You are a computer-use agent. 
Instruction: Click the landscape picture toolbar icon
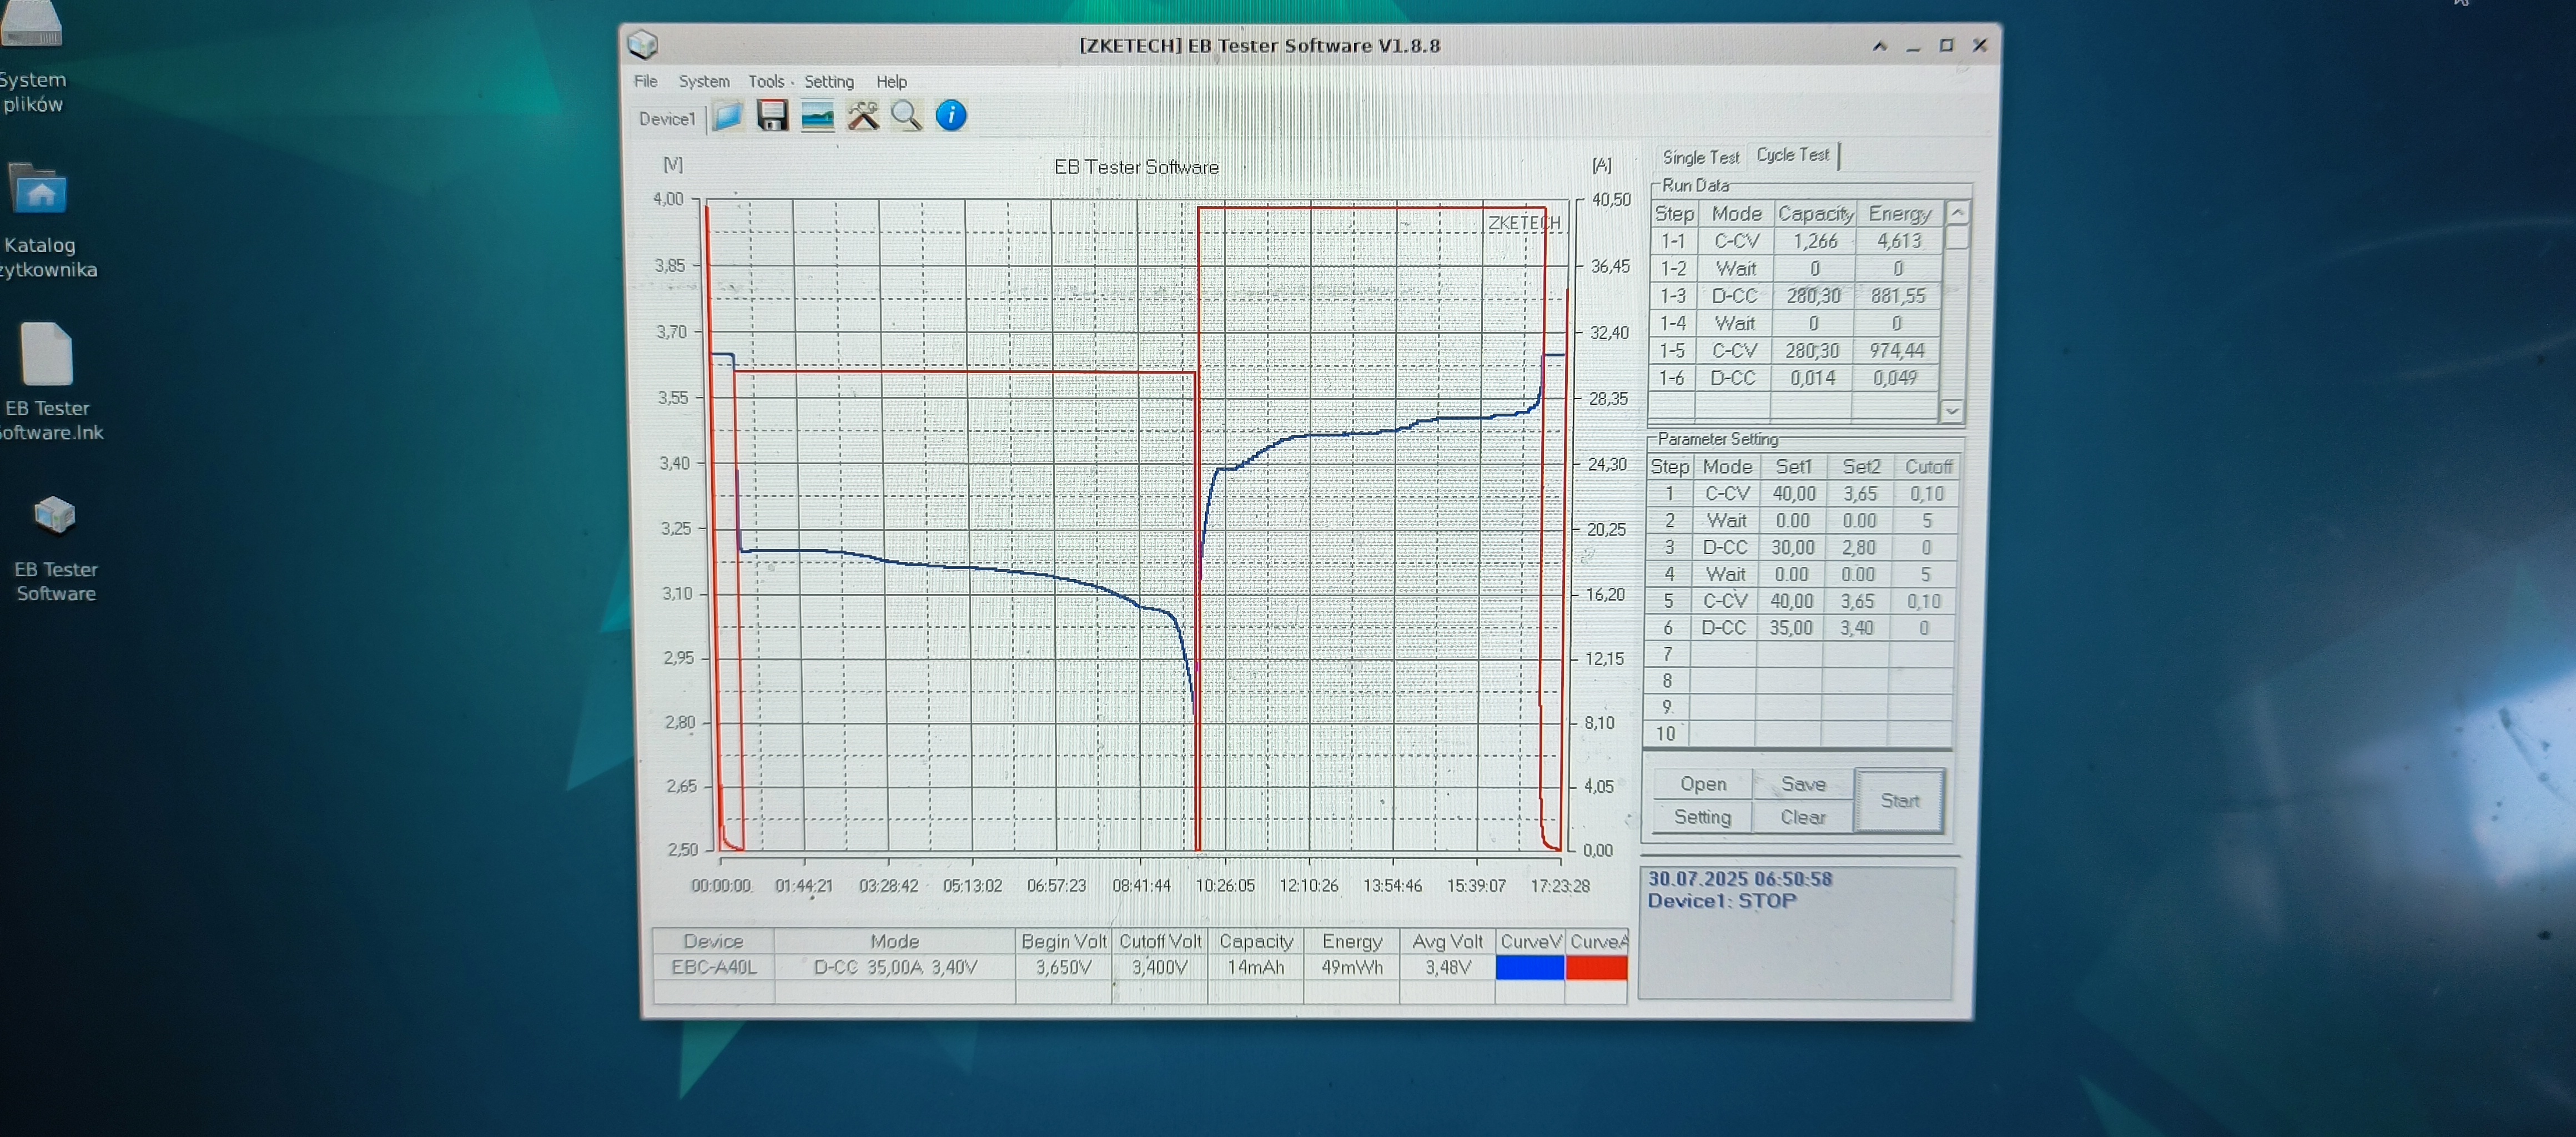pyautogui.click(x=817, y=116)
